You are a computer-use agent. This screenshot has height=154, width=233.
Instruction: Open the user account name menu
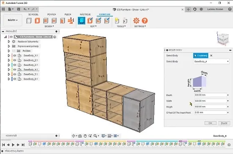pyautogui.click(x=215, y=9)
